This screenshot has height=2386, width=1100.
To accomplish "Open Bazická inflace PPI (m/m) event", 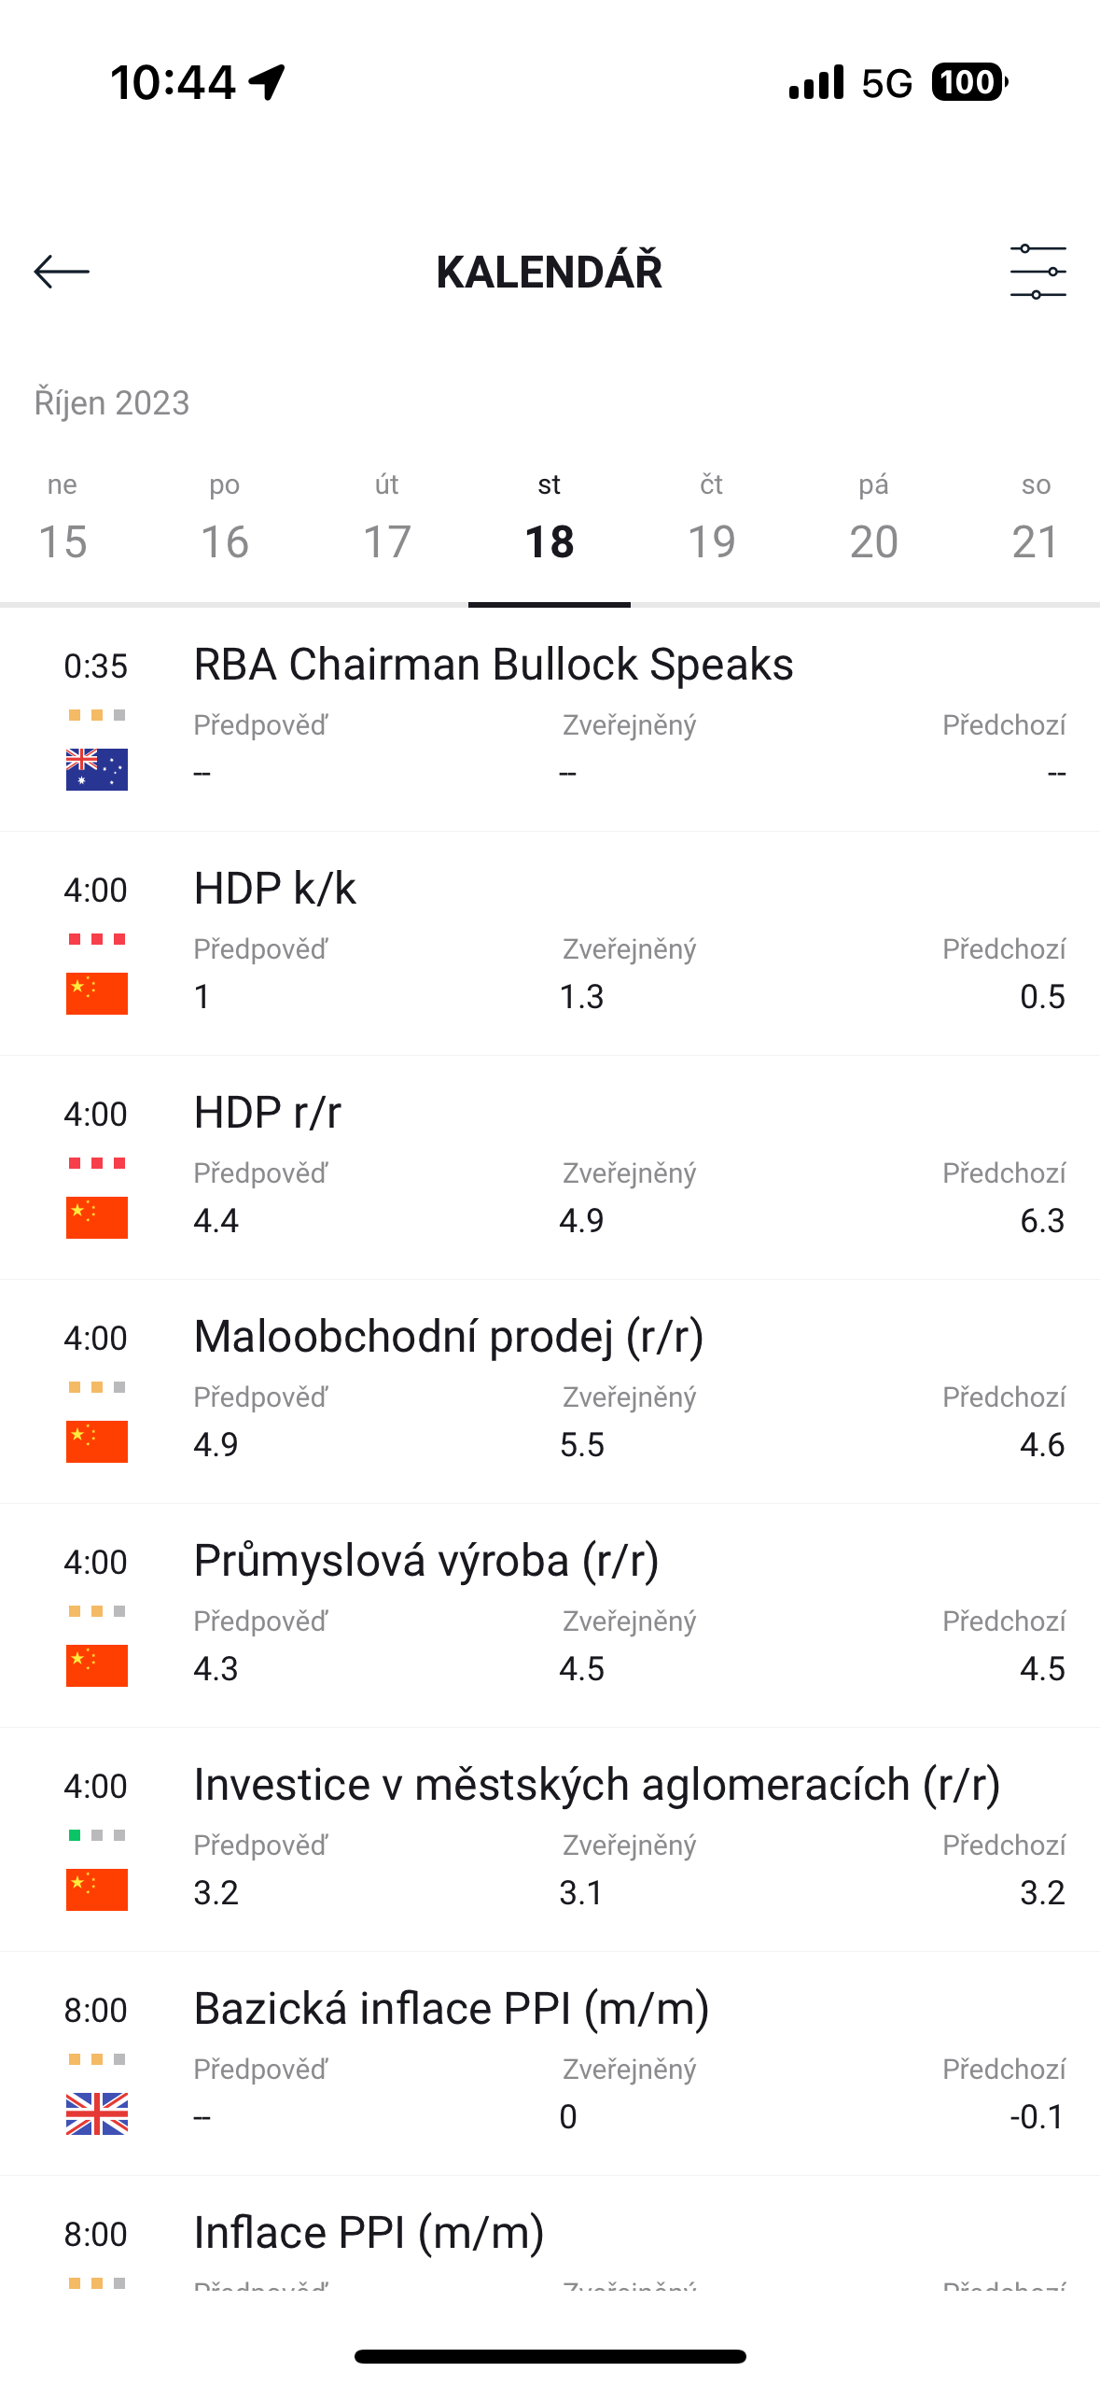I will tap(452, 2009).
